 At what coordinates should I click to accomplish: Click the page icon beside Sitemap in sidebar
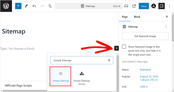click(x=124, y=27)
